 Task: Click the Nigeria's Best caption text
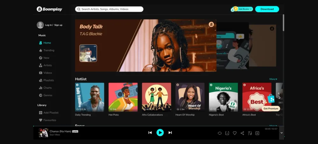(x=216, y=115)
